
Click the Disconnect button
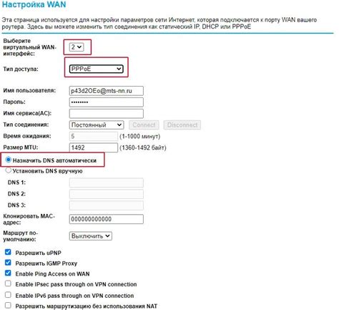(x=182, y=125)
